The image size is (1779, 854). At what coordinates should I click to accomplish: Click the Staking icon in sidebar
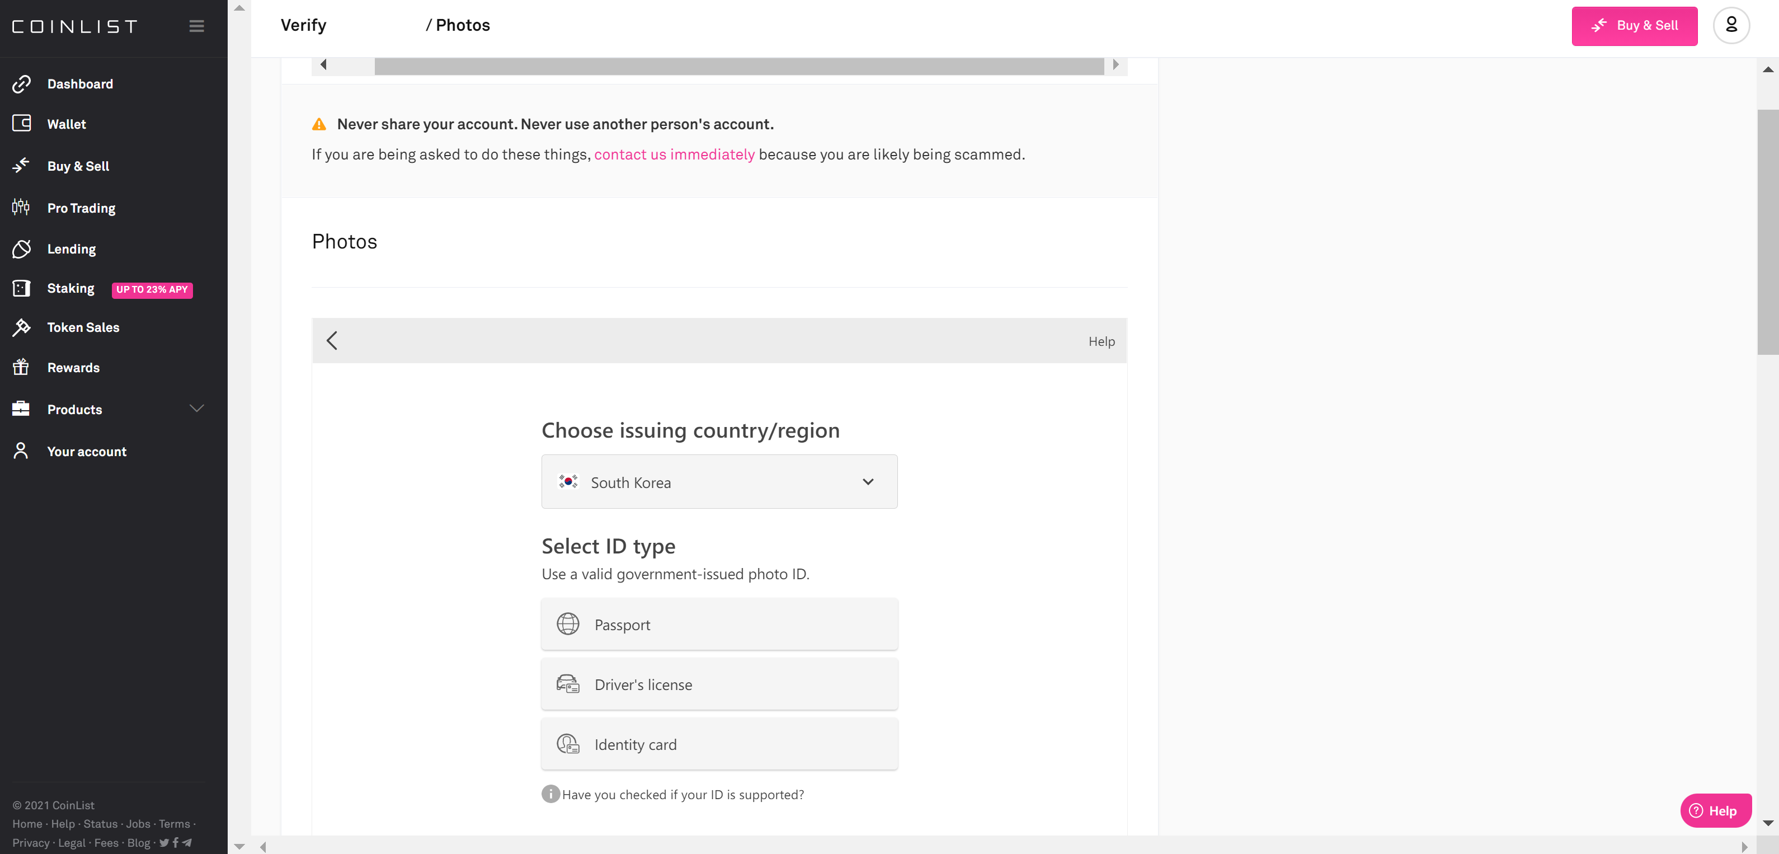pos(21,288)
